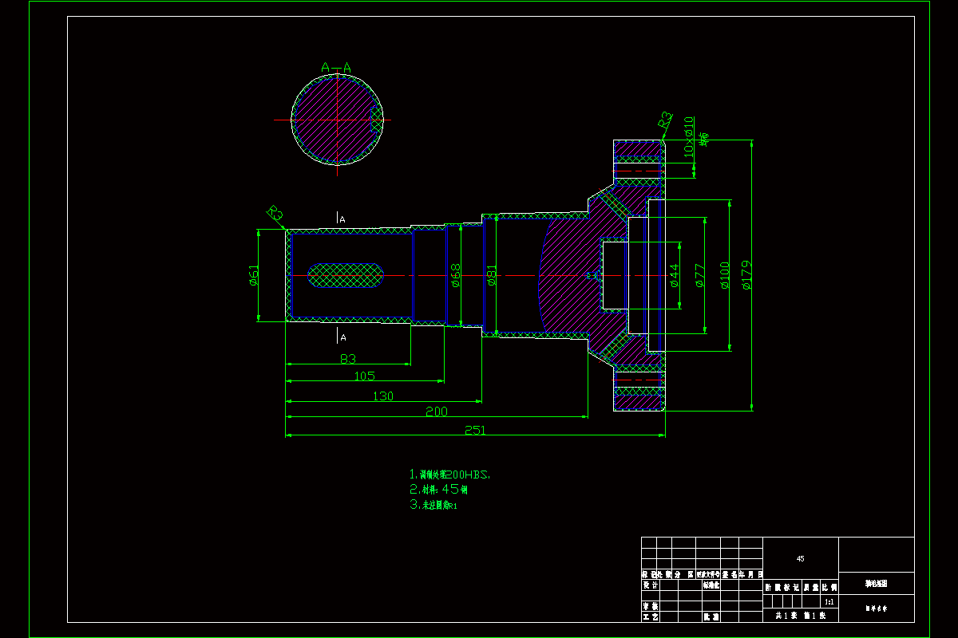Select the R3 radius label at shaft end
958x638 pixels.
[275, 213]
